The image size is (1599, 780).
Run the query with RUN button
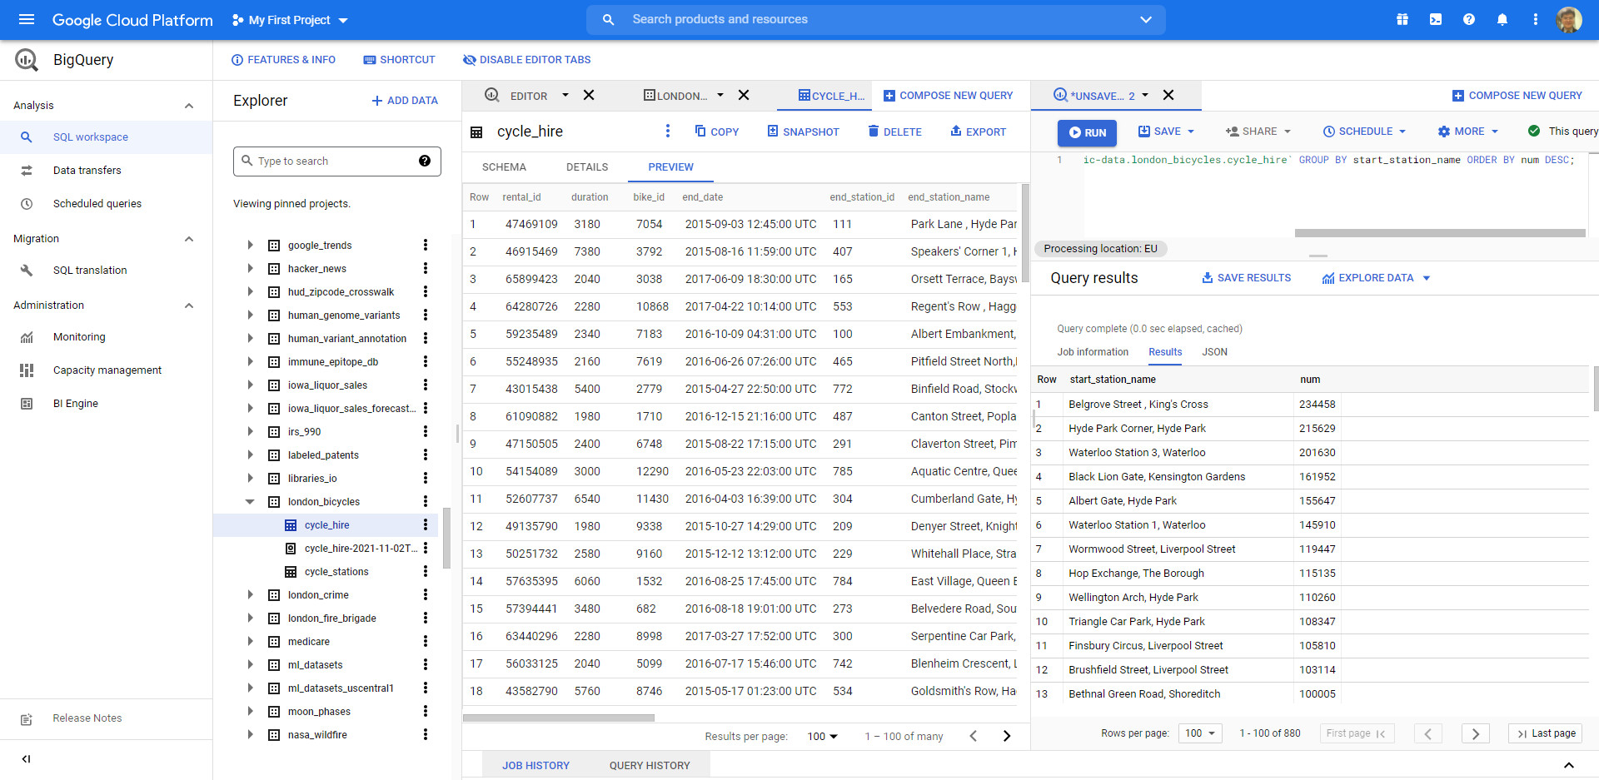(x=1087, y=132)
